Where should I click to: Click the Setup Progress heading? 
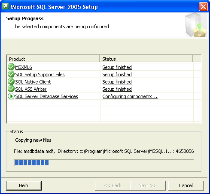pos(25,18)
